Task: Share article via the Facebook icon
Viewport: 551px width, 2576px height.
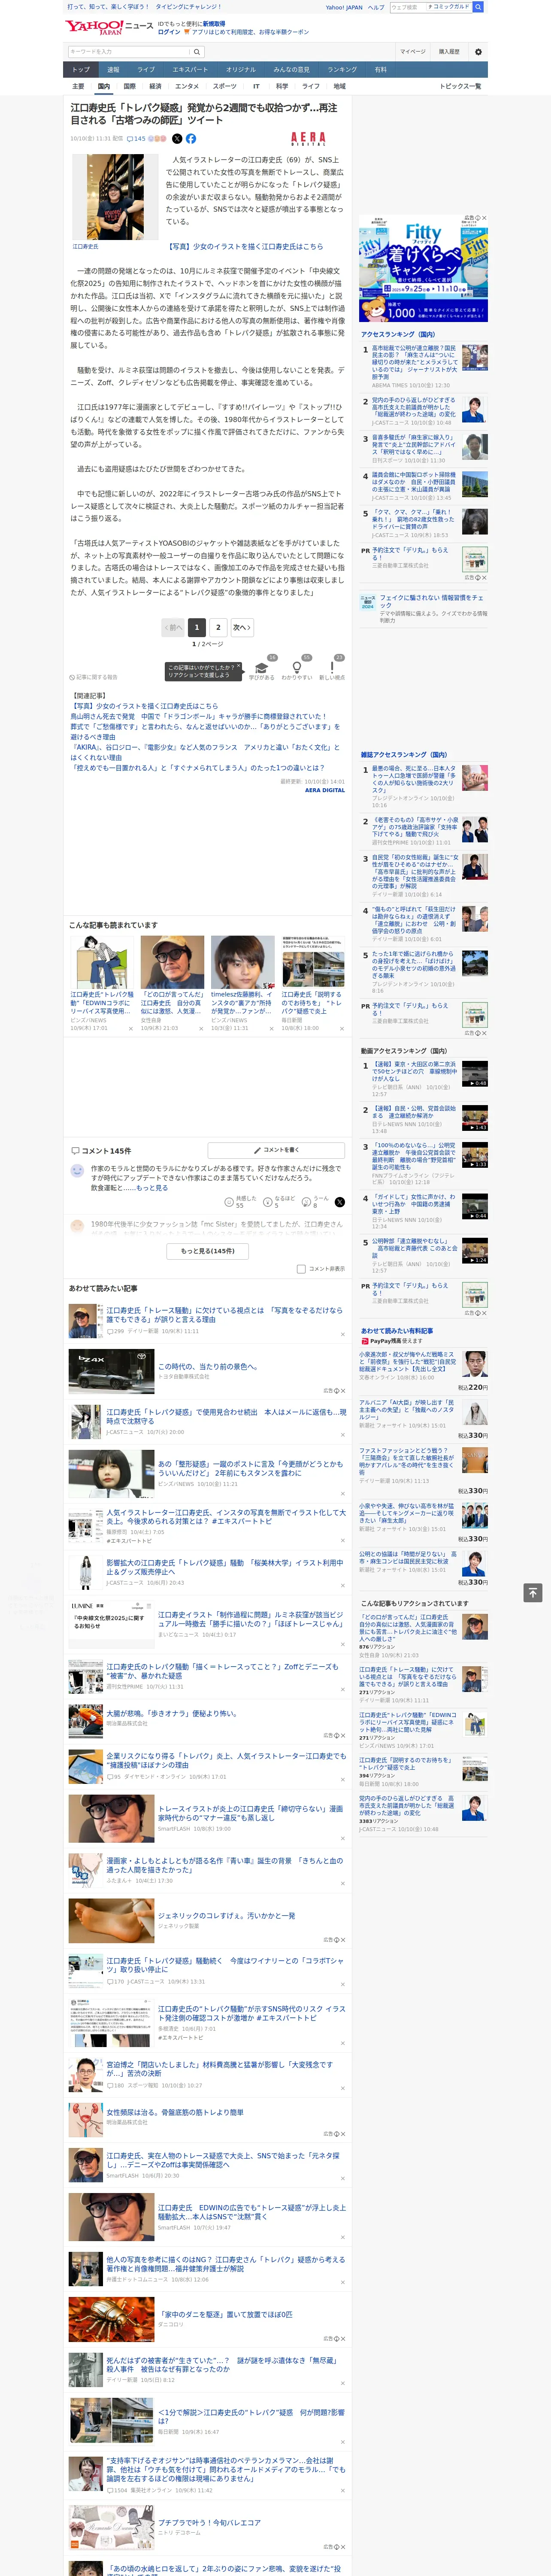Action: click(191, 139)
